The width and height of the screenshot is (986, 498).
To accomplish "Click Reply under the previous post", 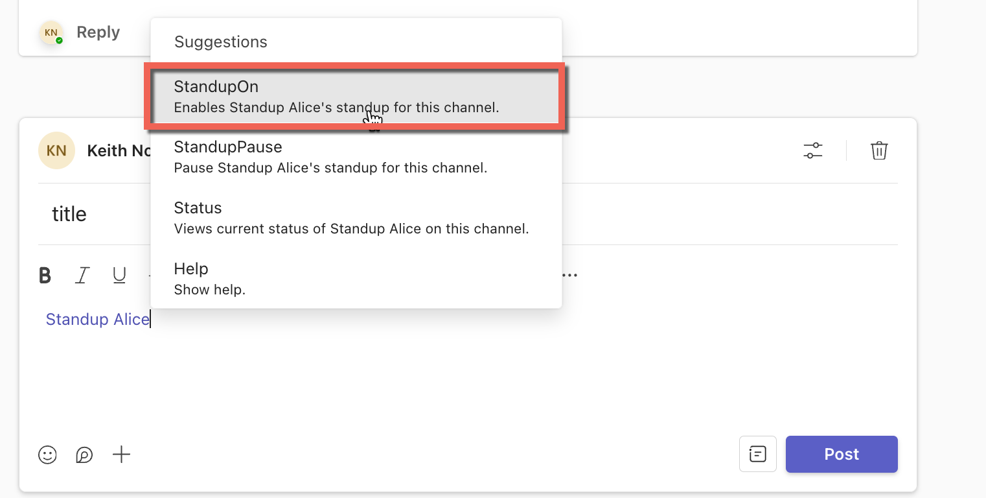I will coord(98,32).
